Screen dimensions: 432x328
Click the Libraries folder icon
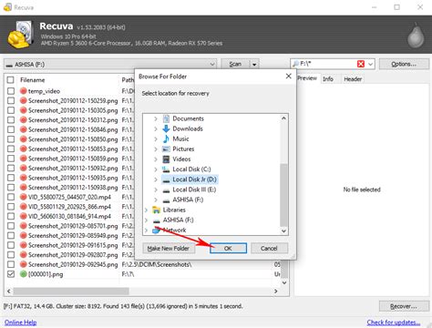(x=156, y=210)
